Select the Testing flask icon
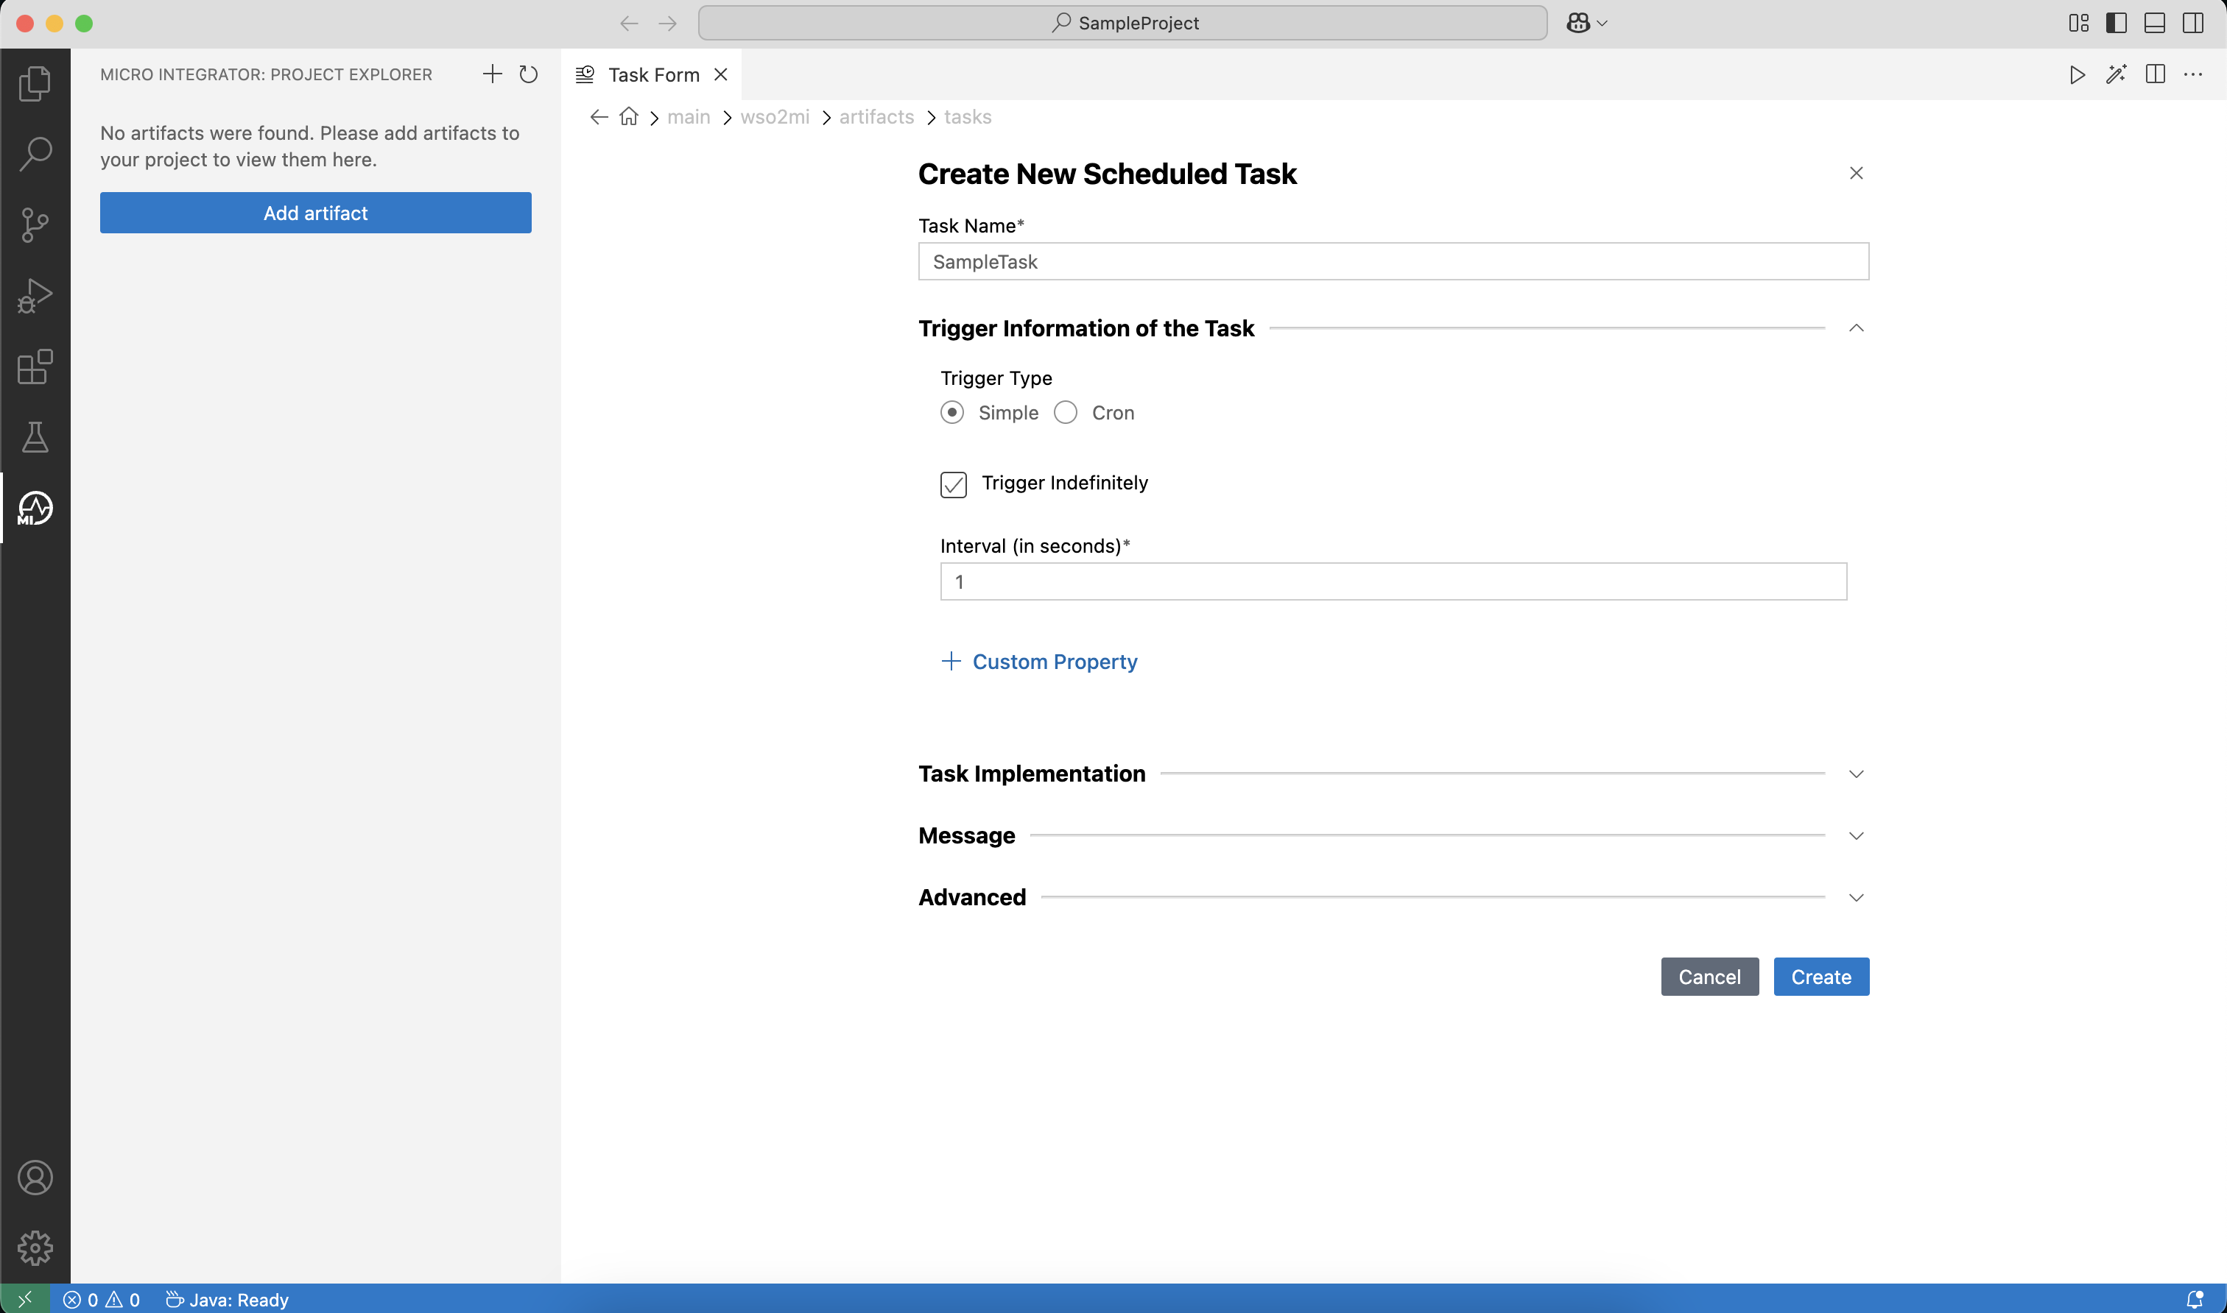The image size is (2227, 1313). [x=35, y=437]
